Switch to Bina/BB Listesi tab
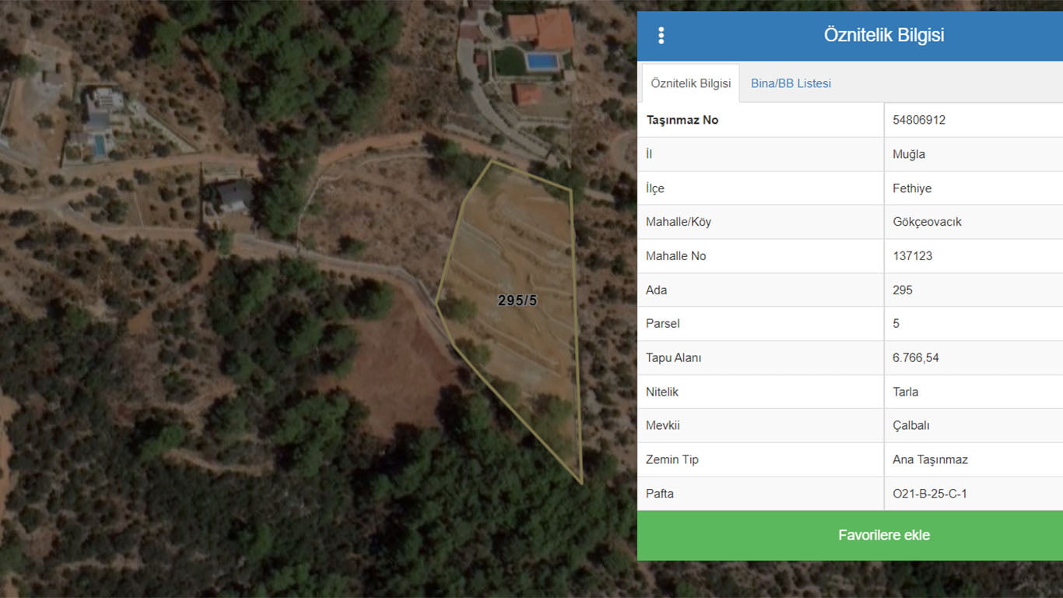The width and height of the screenshot is (1063, 598). (791, 83)
